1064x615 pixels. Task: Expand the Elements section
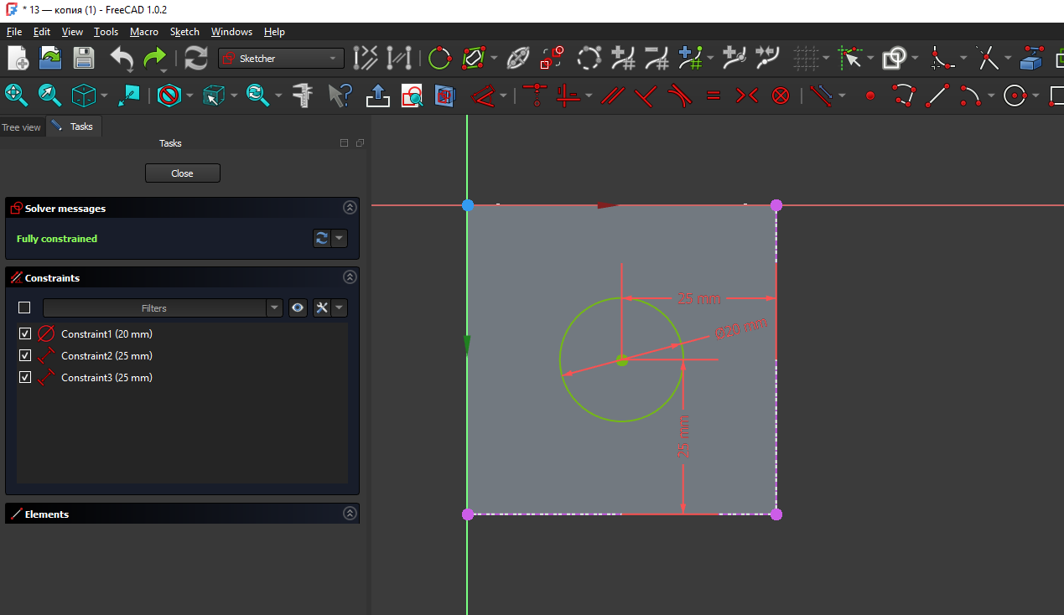point(350,514)
